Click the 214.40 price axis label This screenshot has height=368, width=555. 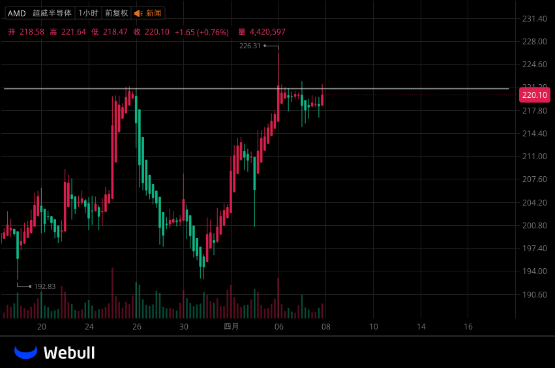tap(535, 134)
